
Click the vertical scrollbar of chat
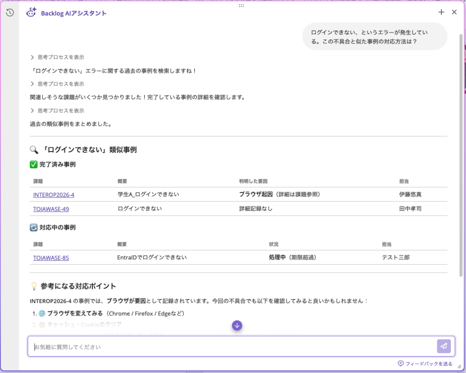coord(461,154)
